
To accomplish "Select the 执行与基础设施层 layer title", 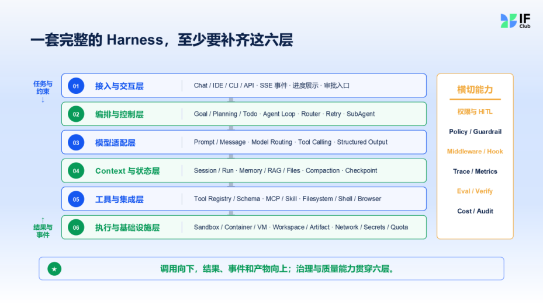I will (x=127, y=227).
